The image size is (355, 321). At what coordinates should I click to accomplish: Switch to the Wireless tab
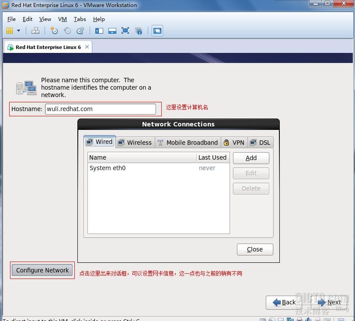point(135,143)
